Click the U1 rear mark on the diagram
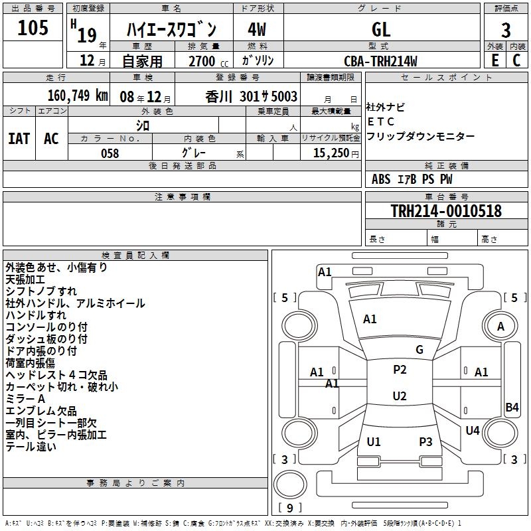Viewport: 531px width, 531px height. pos(374,441)
